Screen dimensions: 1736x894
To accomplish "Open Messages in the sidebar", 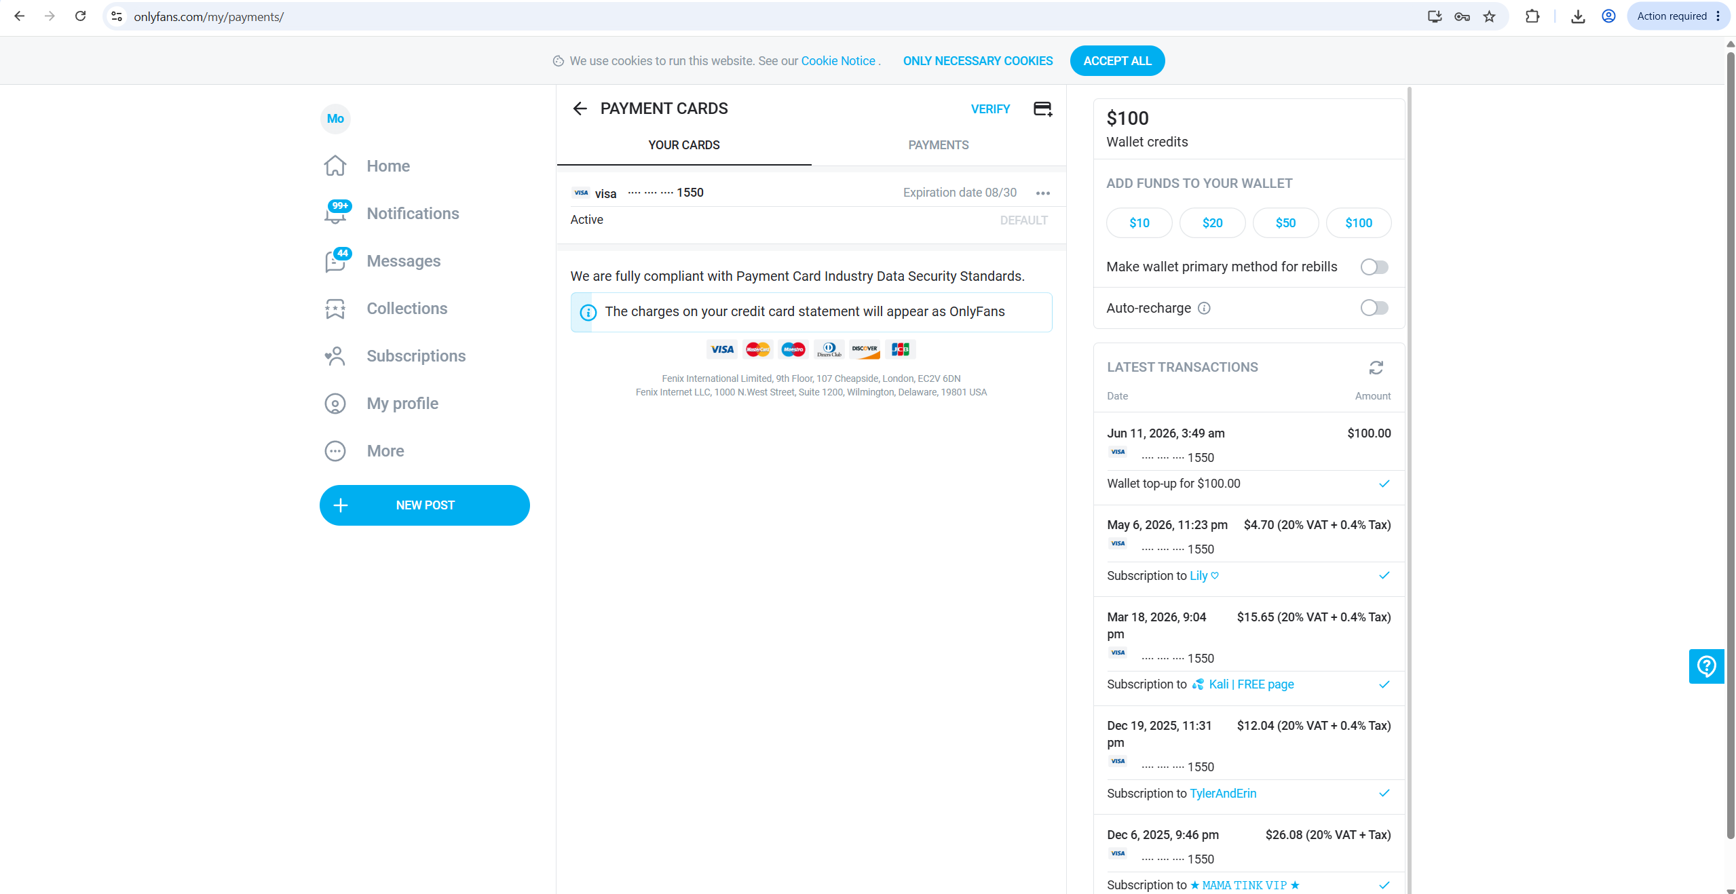I will click(x=382, y=261).
